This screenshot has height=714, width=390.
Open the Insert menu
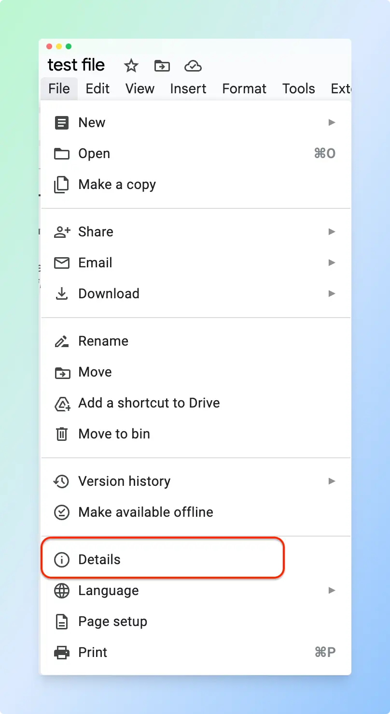pos(188,89)
